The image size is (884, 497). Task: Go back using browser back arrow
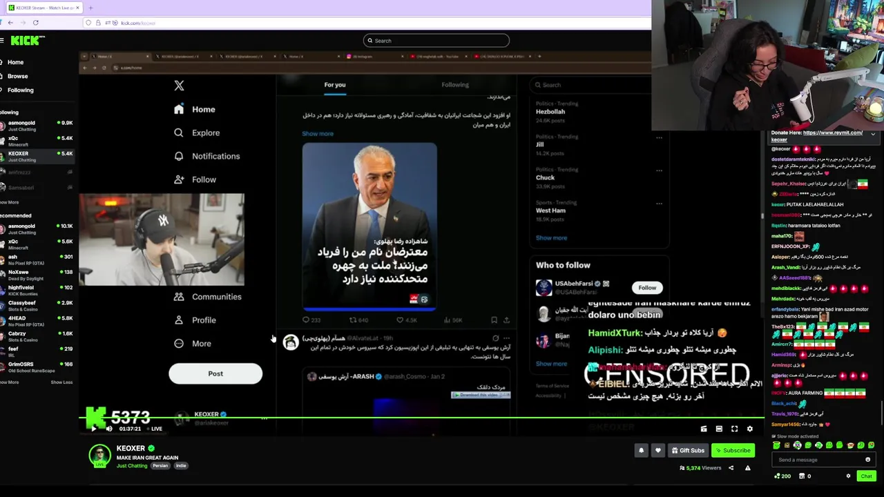[10, 23]
